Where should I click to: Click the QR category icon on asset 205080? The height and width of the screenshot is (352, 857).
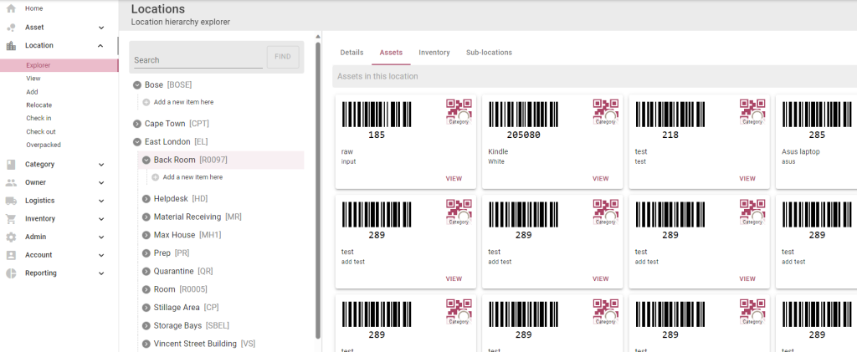pos(606,112)
